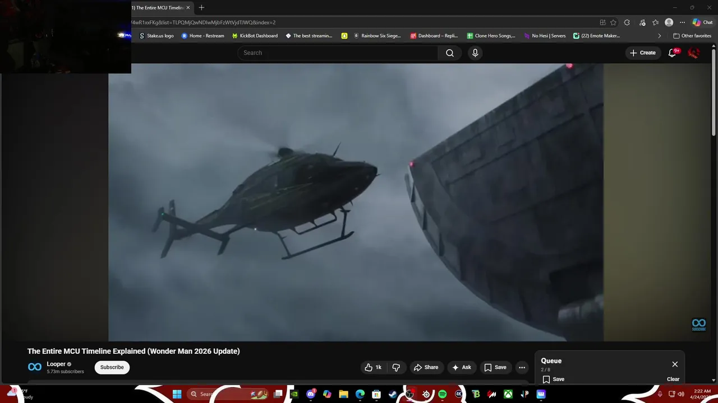Screen dimensions: 718x403
Task: Click Looper channel logo next to channel name
Action: (35, 367)
